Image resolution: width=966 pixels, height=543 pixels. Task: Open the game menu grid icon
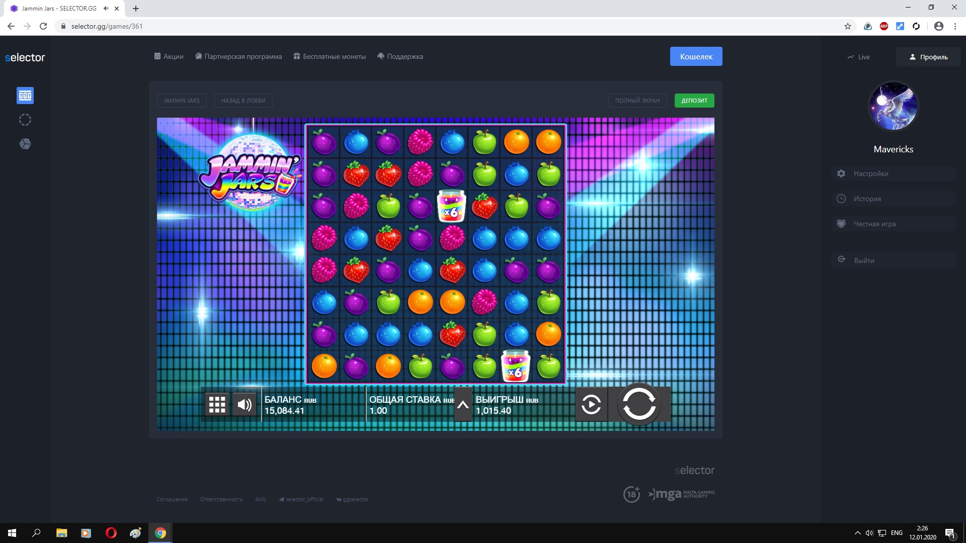tap(217, 404)
